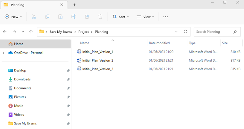The width and height of the screenshot is (244, 129).
Task: Refresh the Planning folder view
Action: [x=185, y=32]
